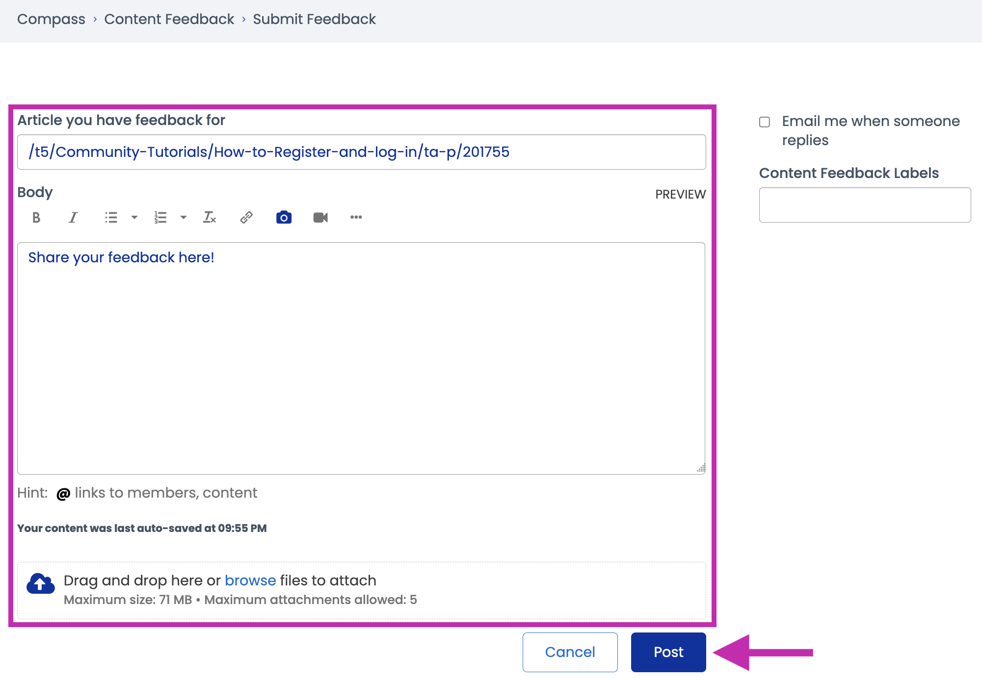Image resolution: width=982 pixels, height=682 pixels.
Task: Insert a video using the video icon
Action: coord(320,217)
